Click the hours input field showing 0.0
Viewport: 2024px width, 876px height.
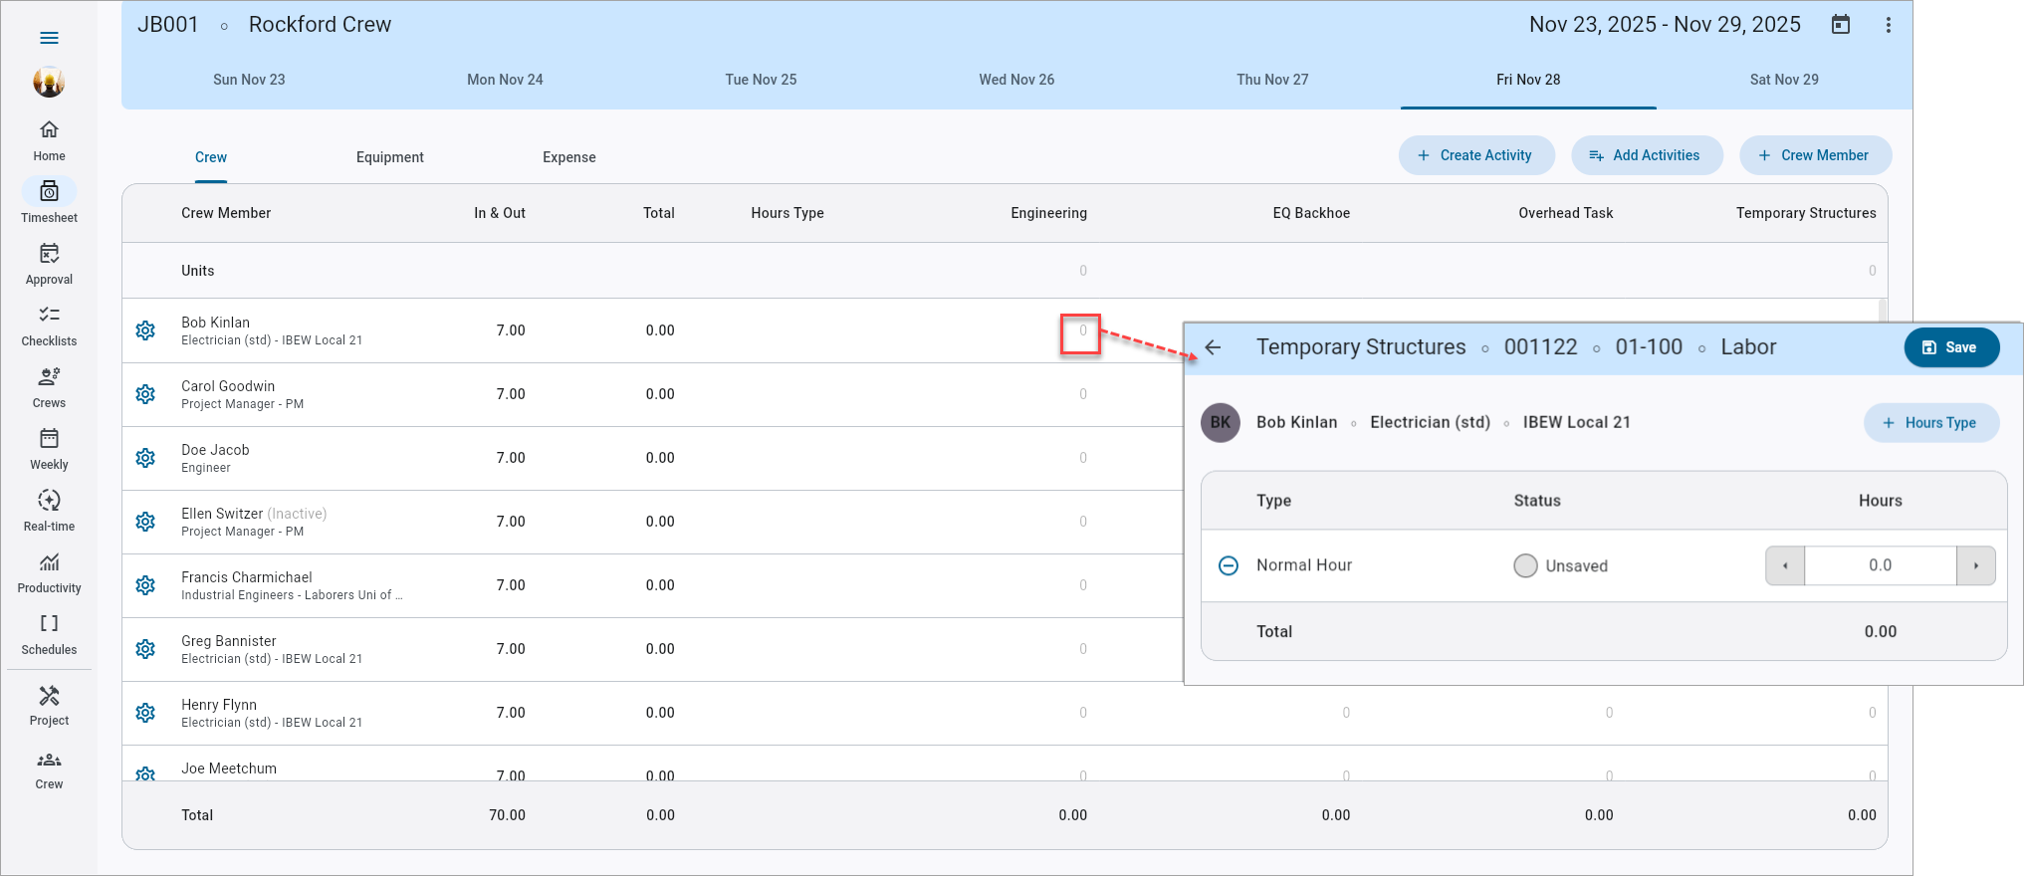[1881, 565]
